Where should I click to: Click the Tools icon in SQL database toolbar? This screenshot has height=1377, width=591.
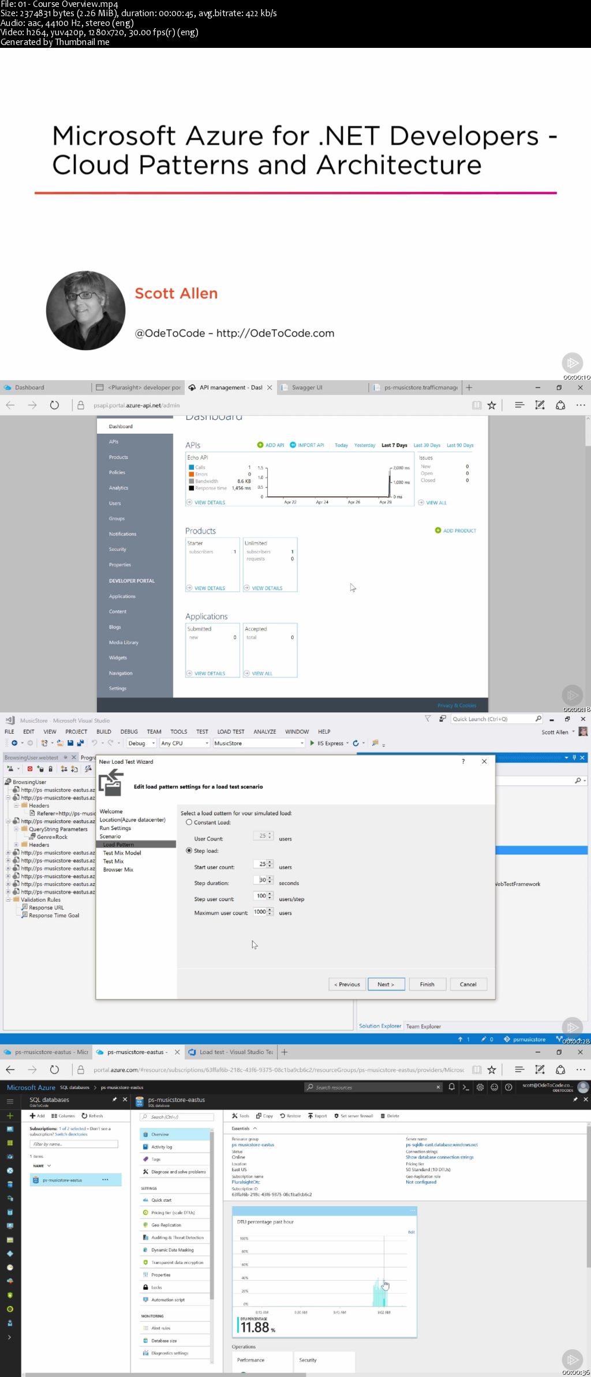click(235, 1116)
